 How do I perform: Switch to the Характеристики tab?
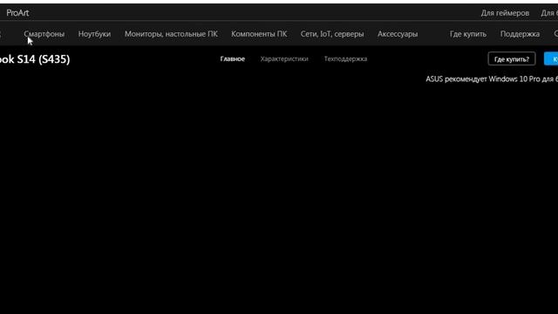coord(284,58)
